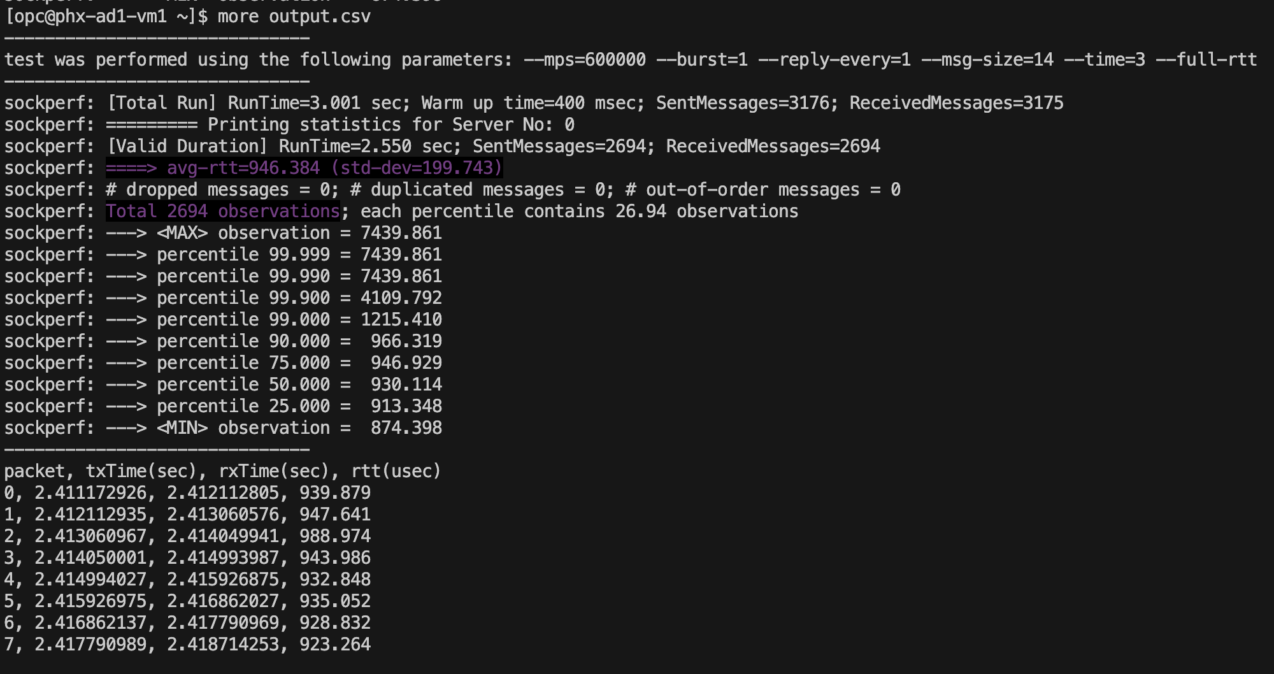Click the --msg-size=14 parameter

pyautogui.click(x=987, y=60)
